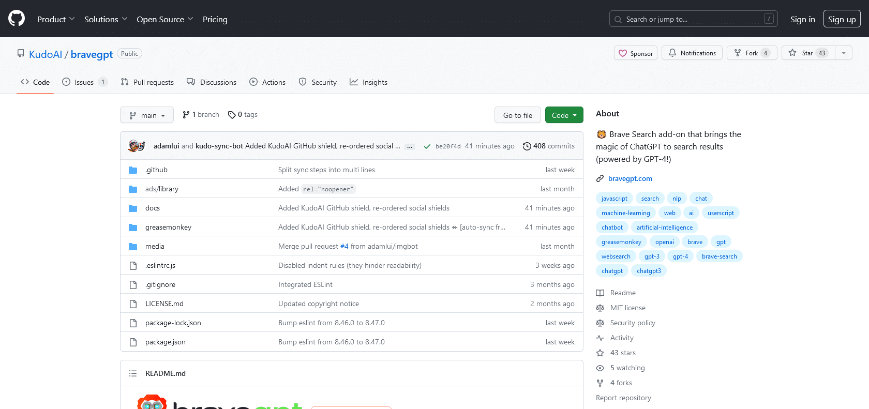Open the GitHub home logo
This screenshot has height=409, width=869.
[x=17, y=19]
